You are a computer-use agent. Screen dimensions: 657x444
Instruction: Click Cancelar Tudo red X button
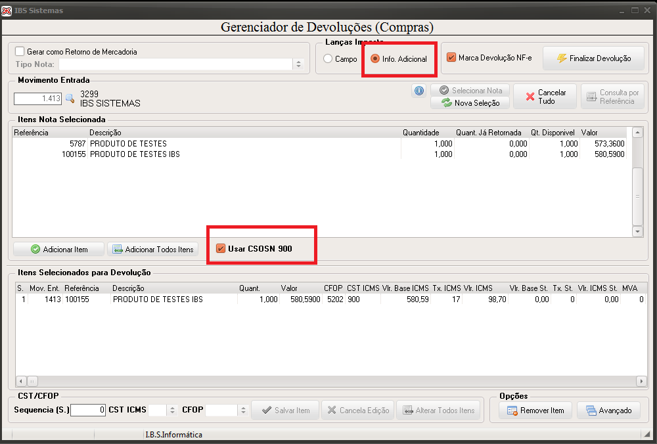point(545,97)
